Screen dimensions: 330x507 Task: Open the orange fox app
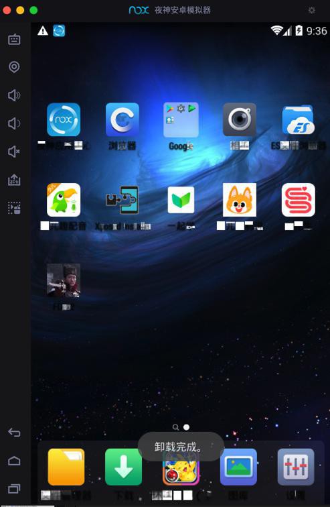(240, 200)
